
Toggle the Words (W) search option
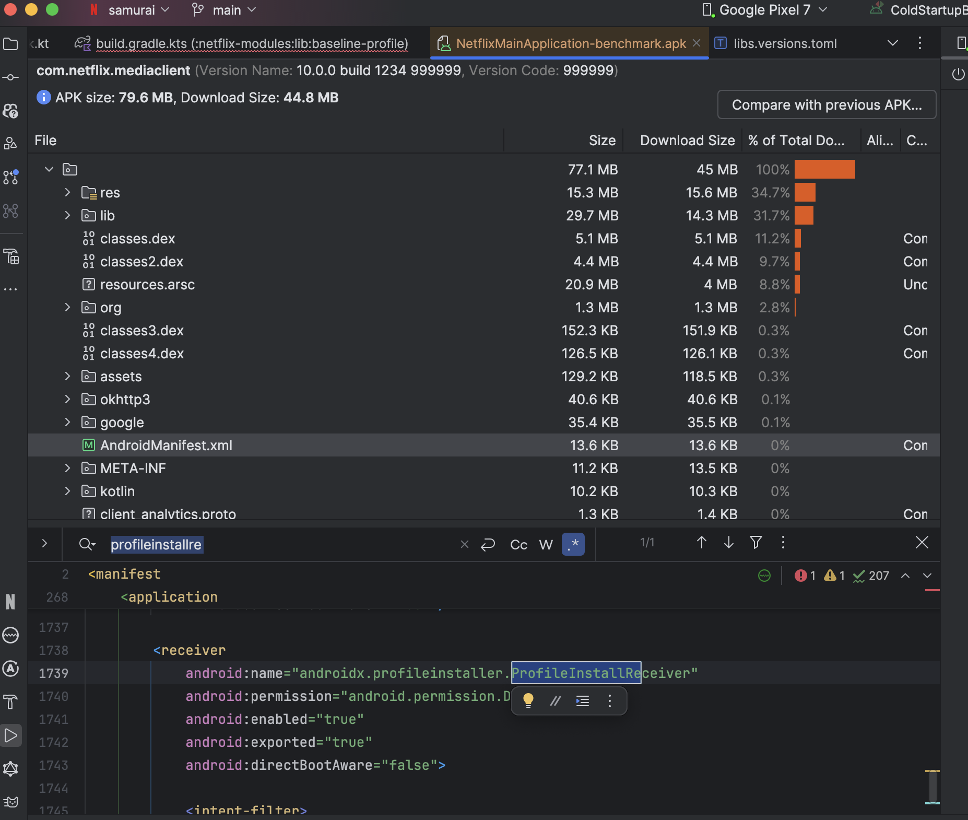point(546,545)
